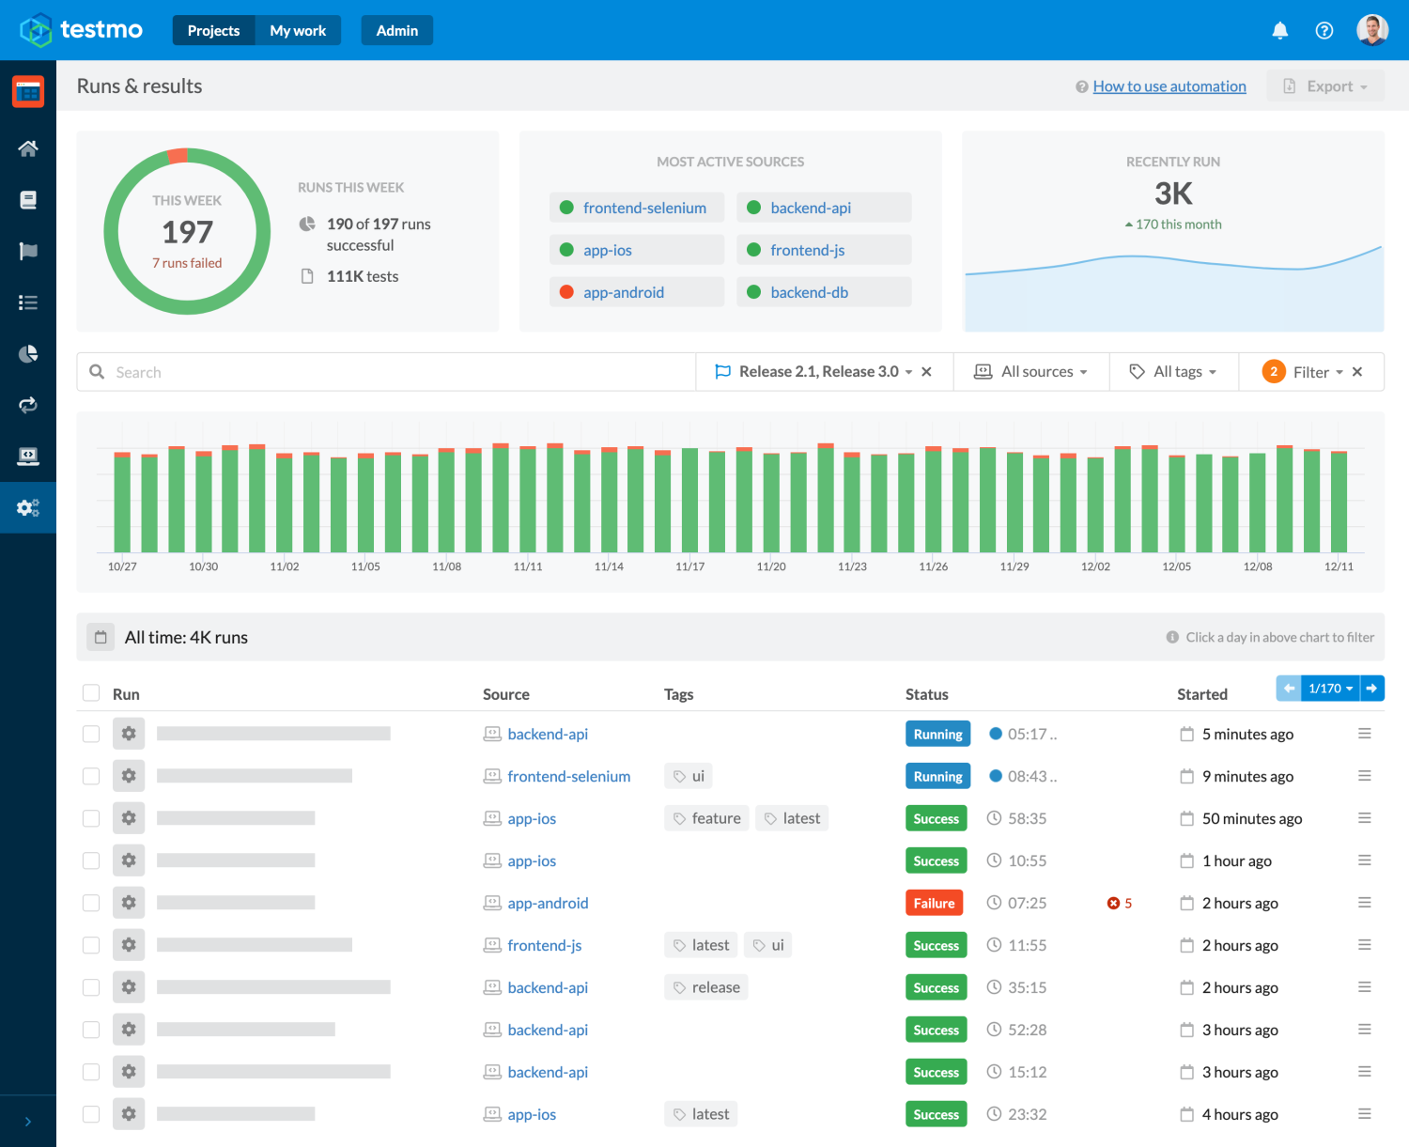Select the checkbox for the app-android run
The image size is (1409, 1147).
tap(91, 903)
